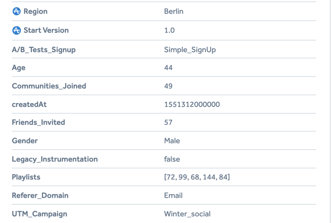This screenshot has height=223, width=331.
Task: Click the 1.0 start version value
Action: click(169, 30)
